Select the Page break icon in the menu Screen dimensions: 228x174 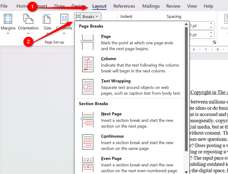(88, 42)
